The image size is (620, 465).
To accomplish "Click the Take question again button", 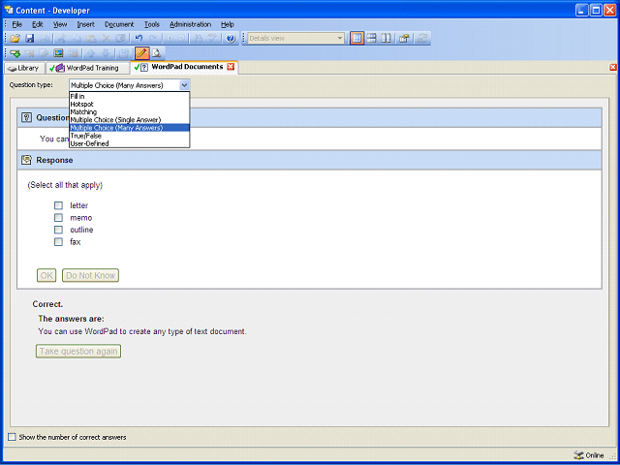I will click(78, 351).
